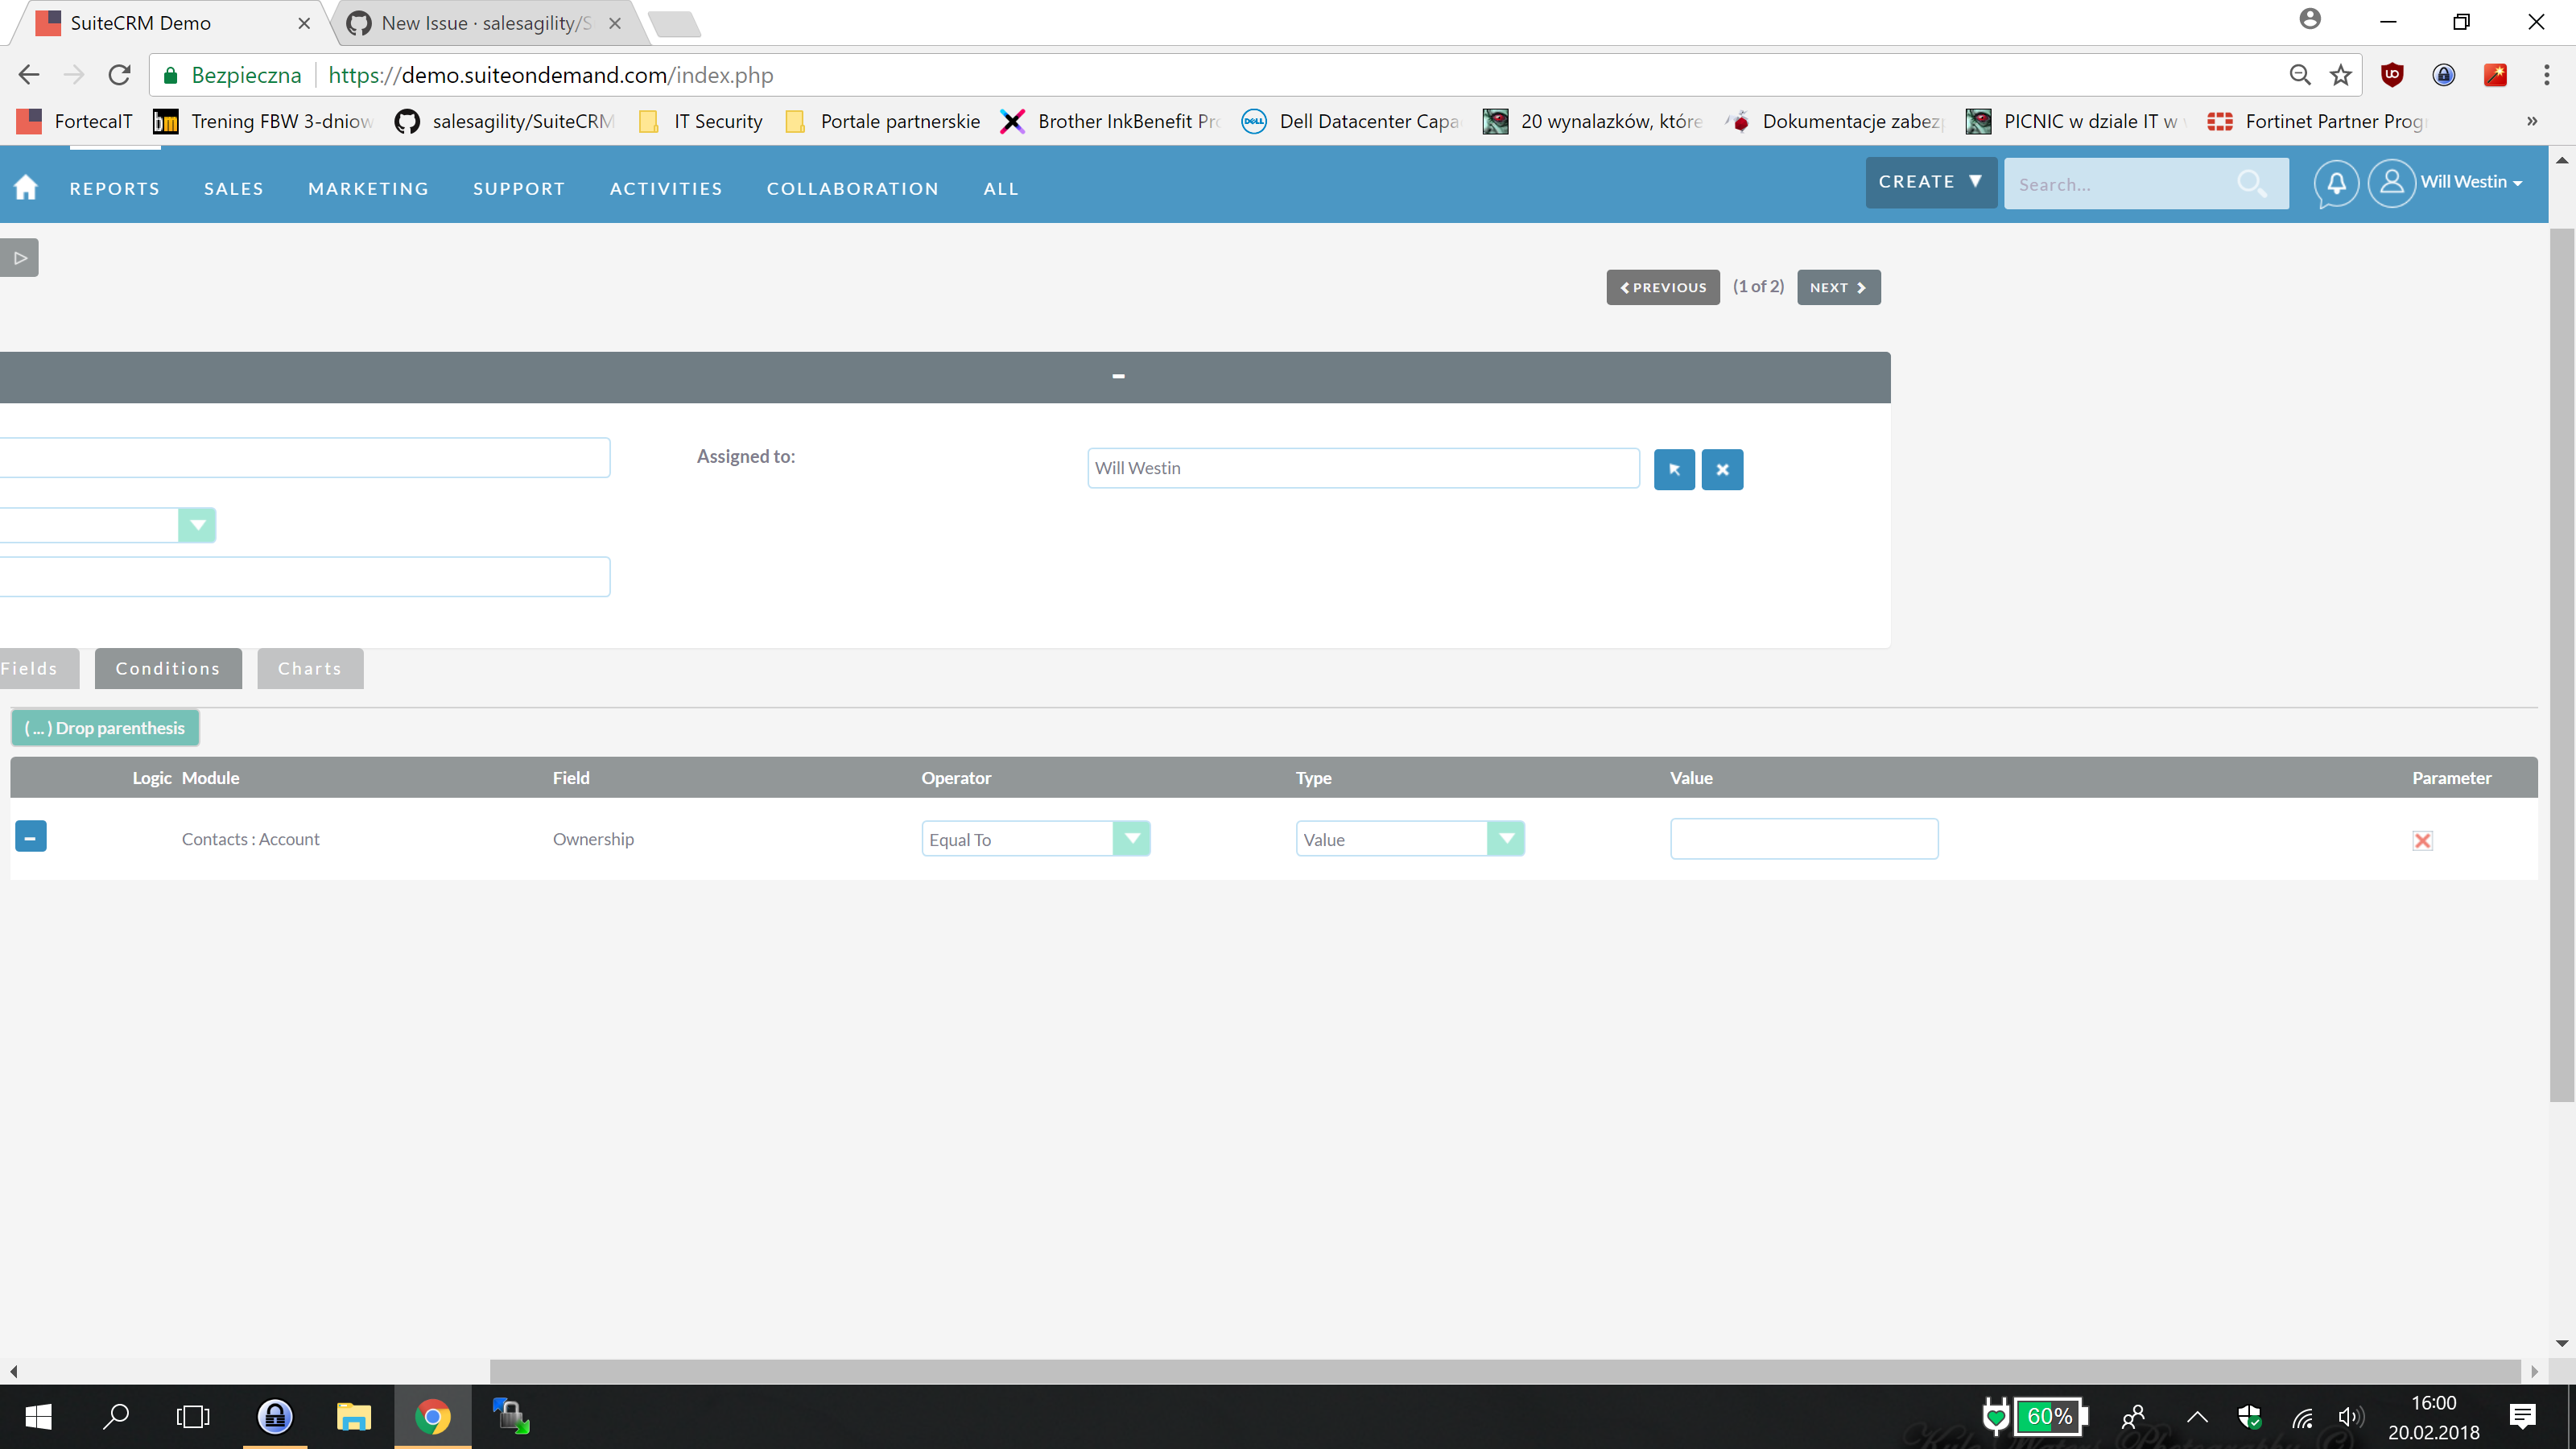Viewport: 2576px width, 1449px height.
Task: Click the ( ... ) Drop parenthesis button
Action: 104,727
